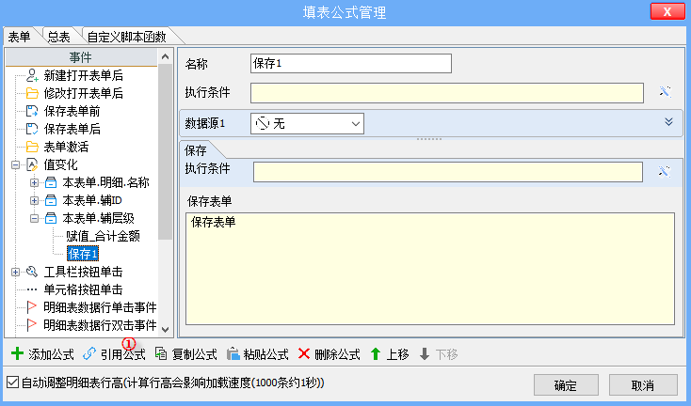Viewport: 691px width, 406px height.
Task: Click the red X 删除公式 icon
Action: (304, 353)
